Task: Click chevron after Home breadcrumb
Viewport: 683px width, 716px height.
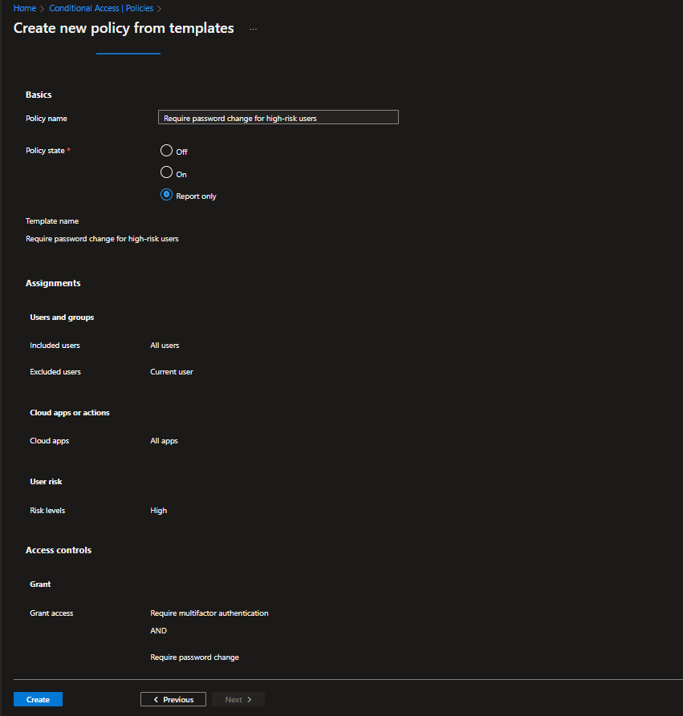Action: pos(42,8)
